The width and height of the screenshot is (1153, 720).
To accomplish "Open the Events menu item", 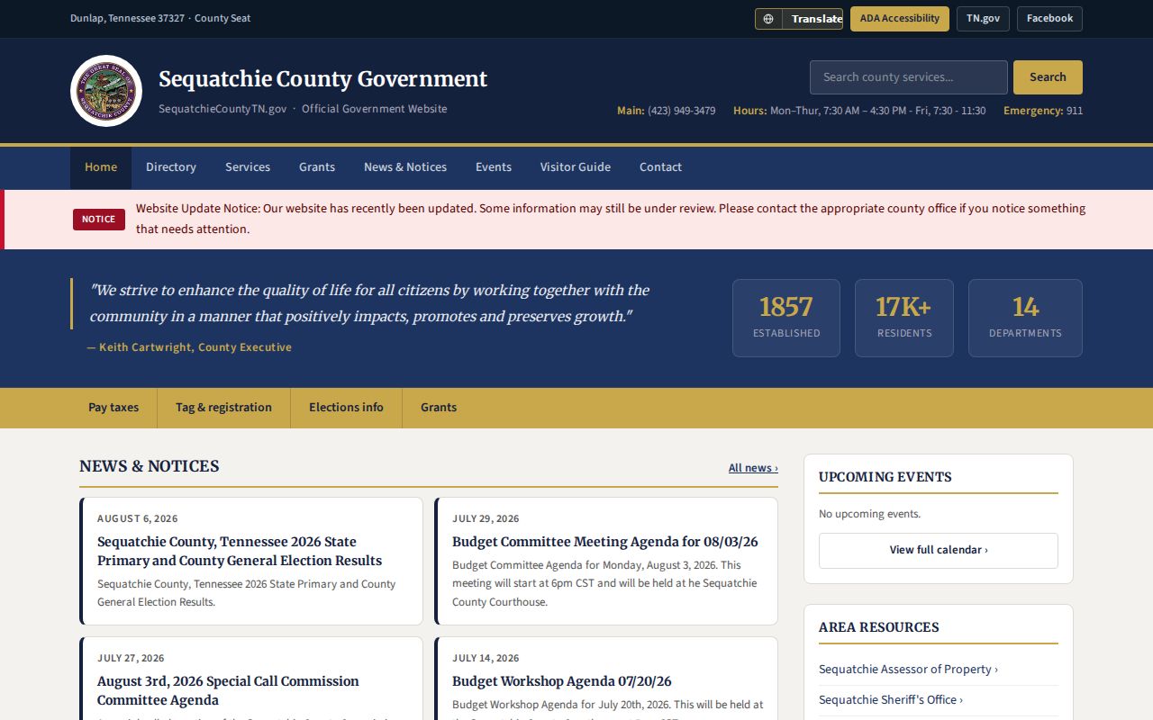I will point(494,167).
